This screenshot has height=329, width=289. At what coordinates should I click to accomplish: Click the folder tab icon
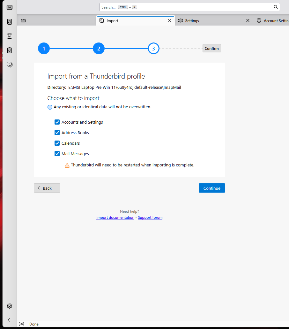tap(23, 20)
